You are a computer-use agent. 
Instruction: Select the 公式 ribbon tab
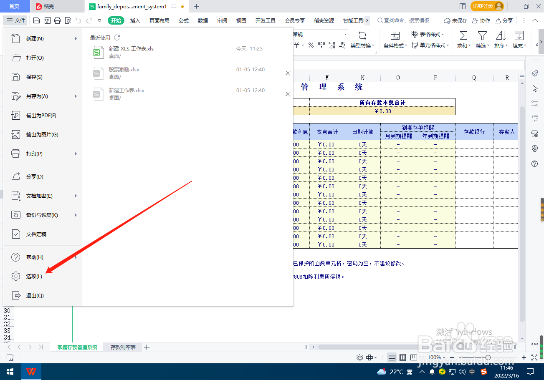[184, 20]
